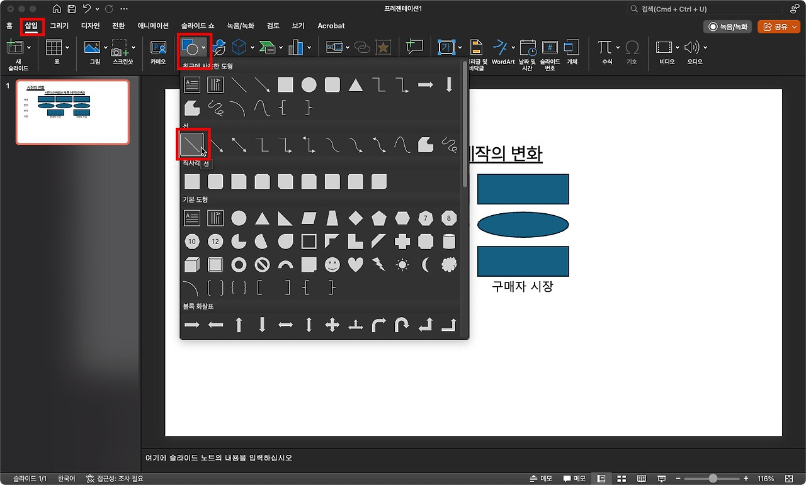
Task: Open the chart dropdown arrow
Action: 309,47
